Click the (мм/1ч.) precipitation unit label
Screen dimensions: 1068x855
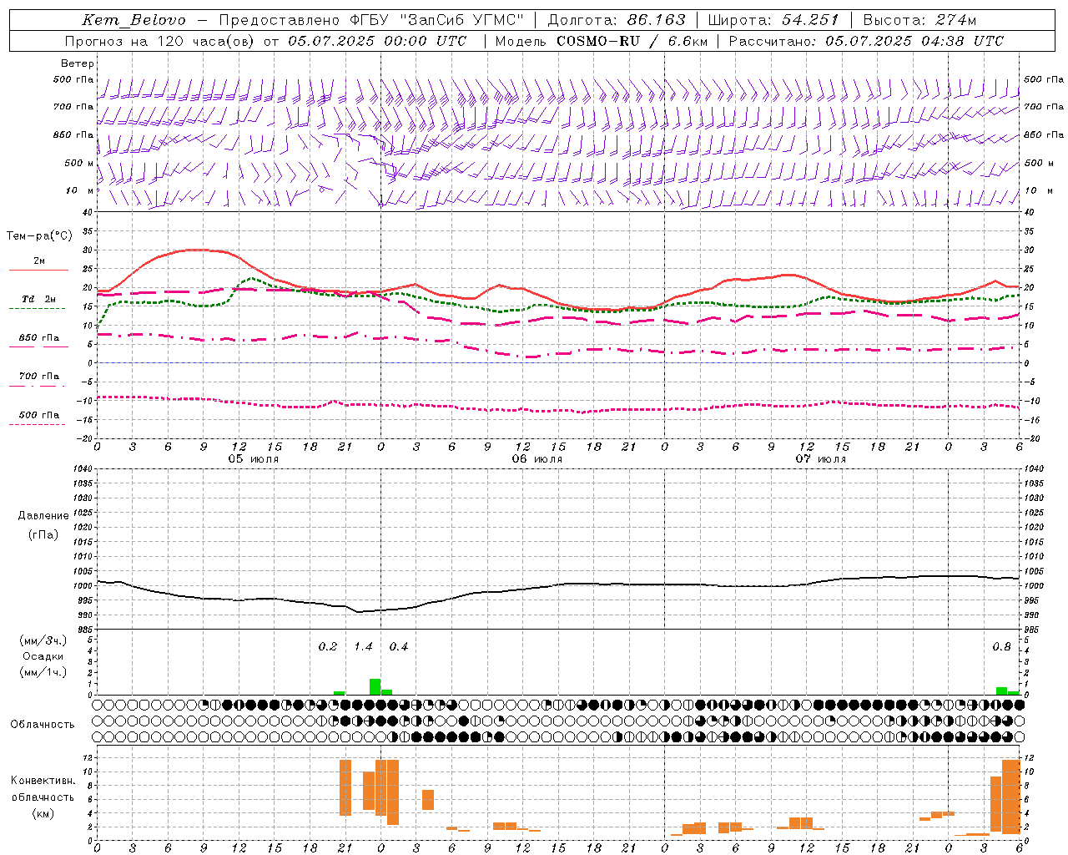[43, 672]
